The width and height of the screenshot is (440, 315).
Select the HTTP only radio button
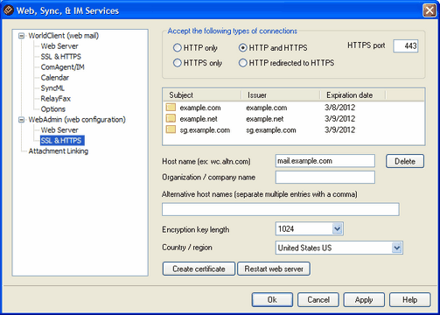(178, 47)
